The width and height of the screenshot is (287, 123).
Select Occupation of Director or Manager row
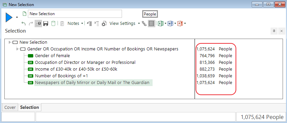tap(85, 63)
